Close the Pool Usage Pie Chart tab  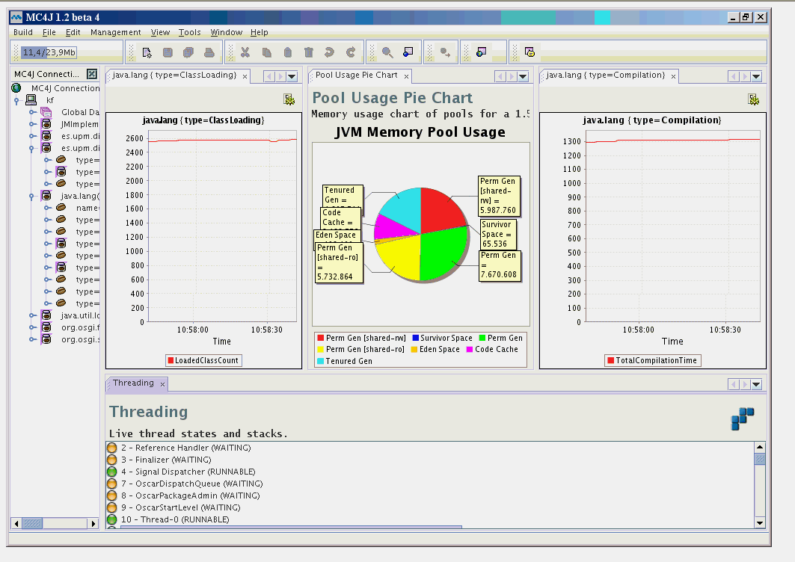pyautogui.click(x=407, y=76)
